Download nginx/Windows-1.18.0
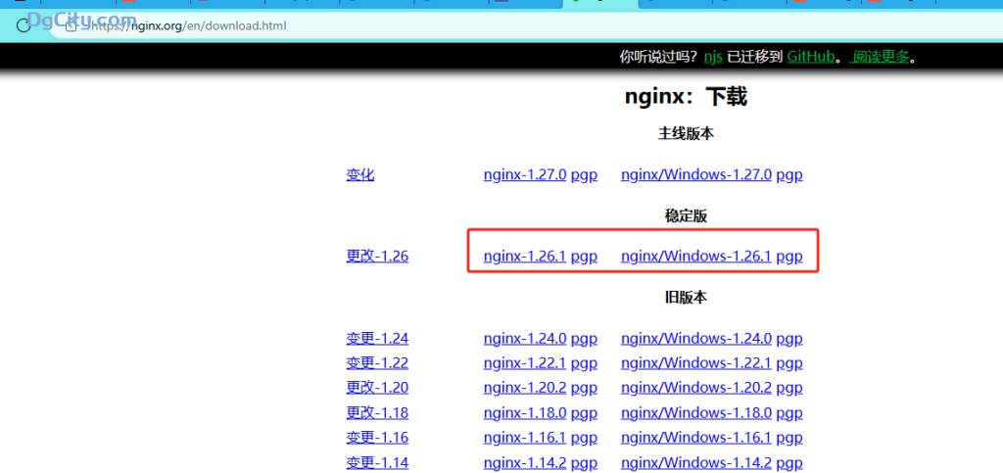 click(696, 412)
